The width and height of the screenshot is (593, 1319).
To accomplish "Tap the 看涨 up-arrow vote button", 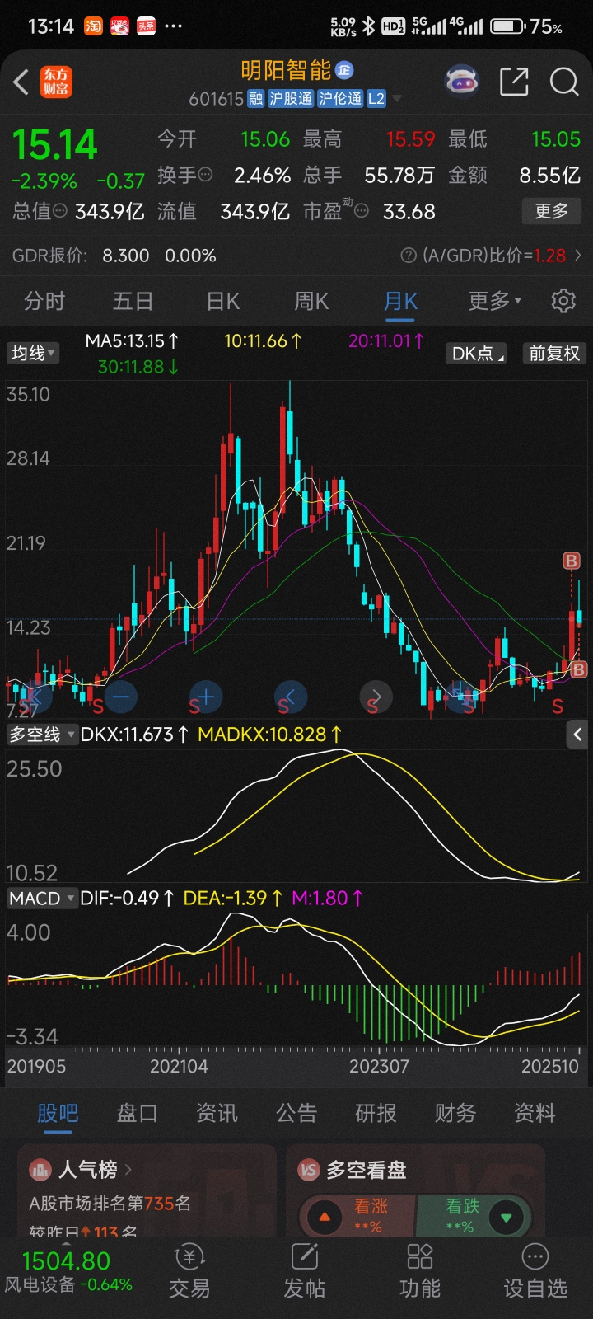I will coord(325,1217).
